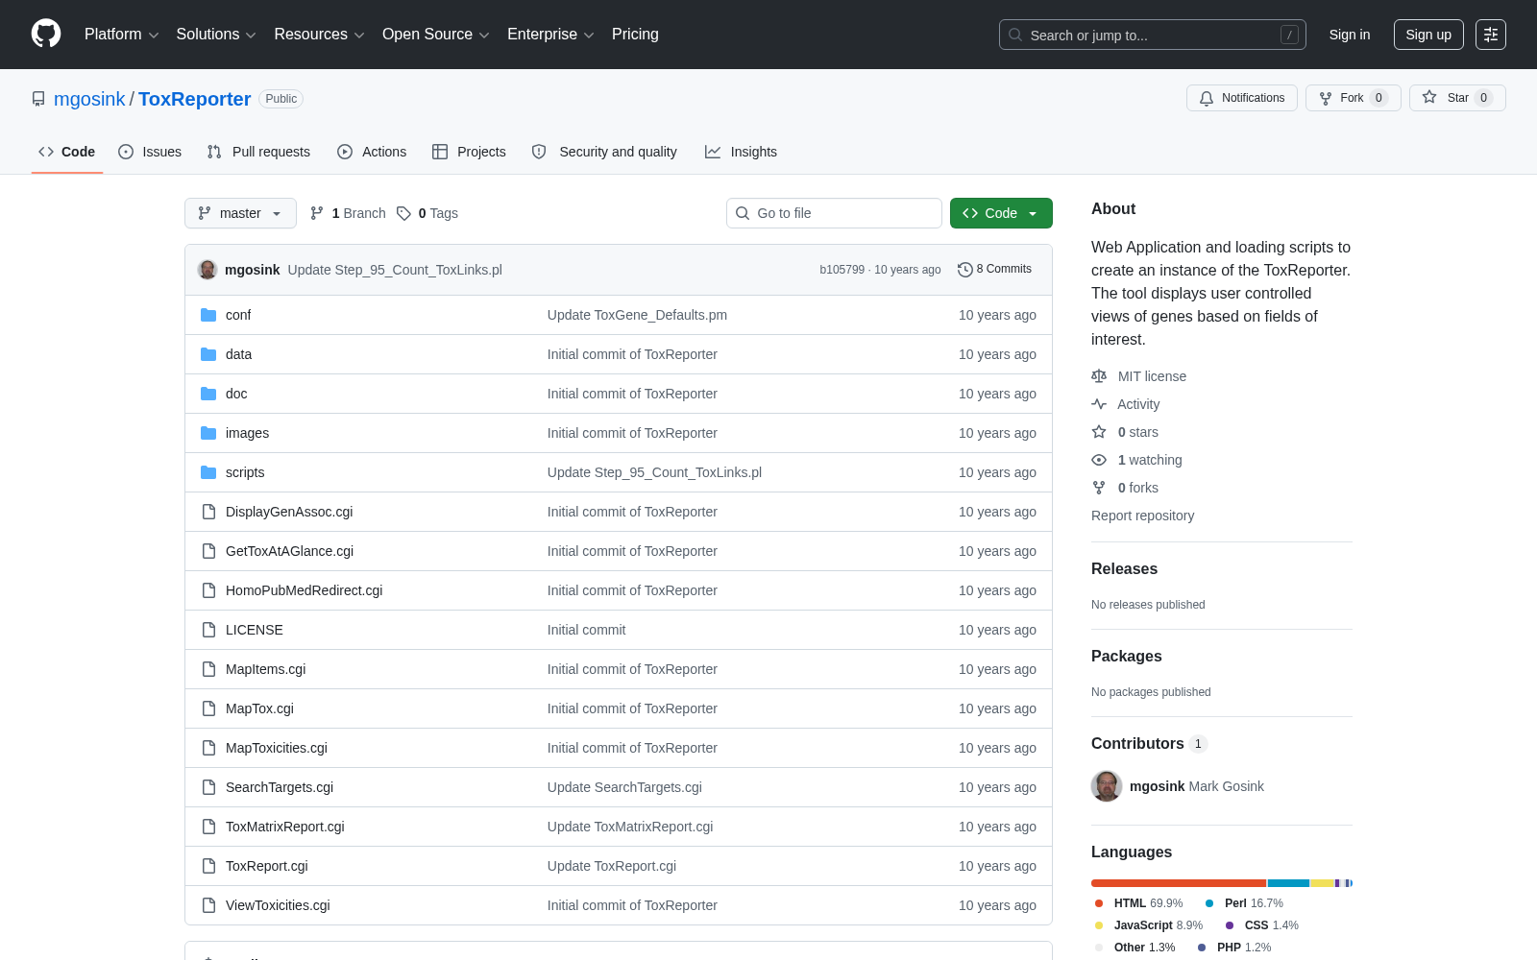This screenshot has width=1537, height=960.
Task: Click Report repository link
Action: 1143,516
